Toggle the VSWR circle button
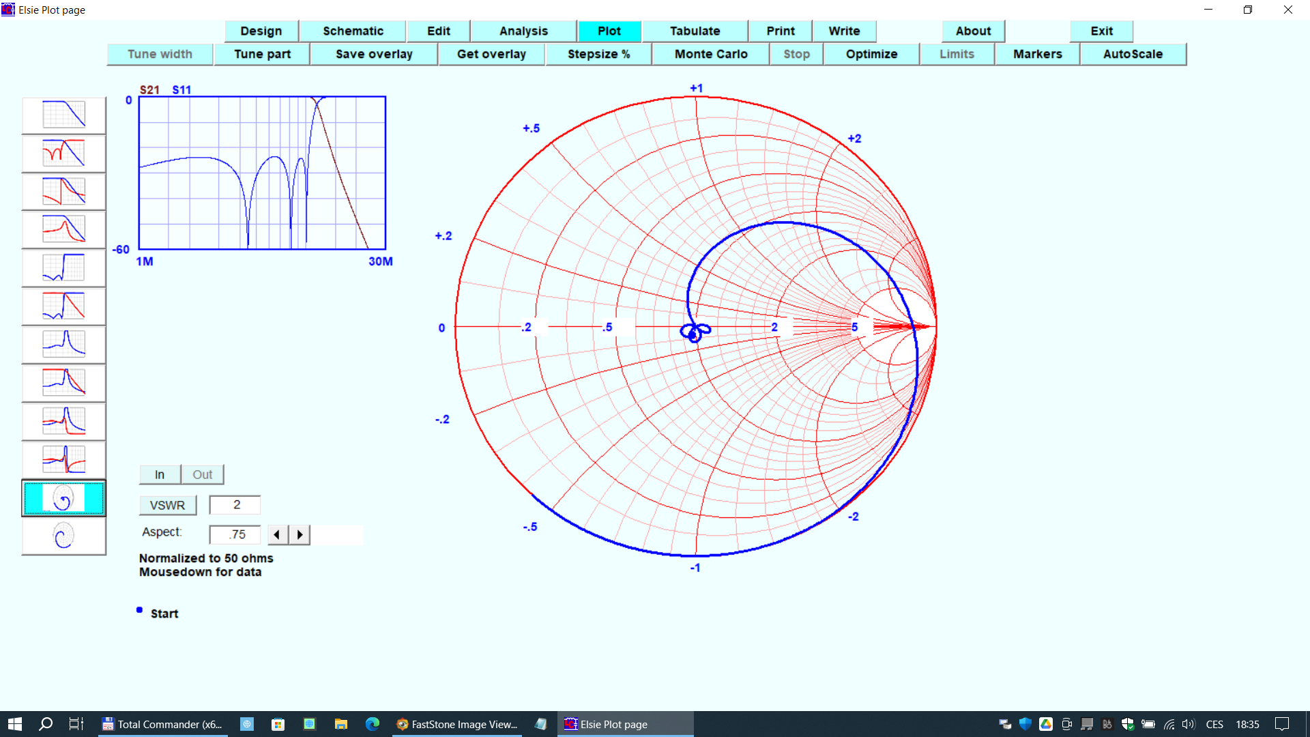This screenshot has height=737, width=1310. coord(168,505)
